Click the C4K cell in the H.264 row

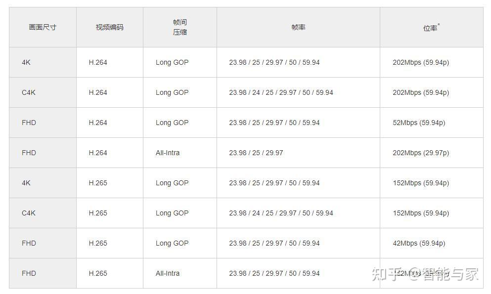coord(29,92)
